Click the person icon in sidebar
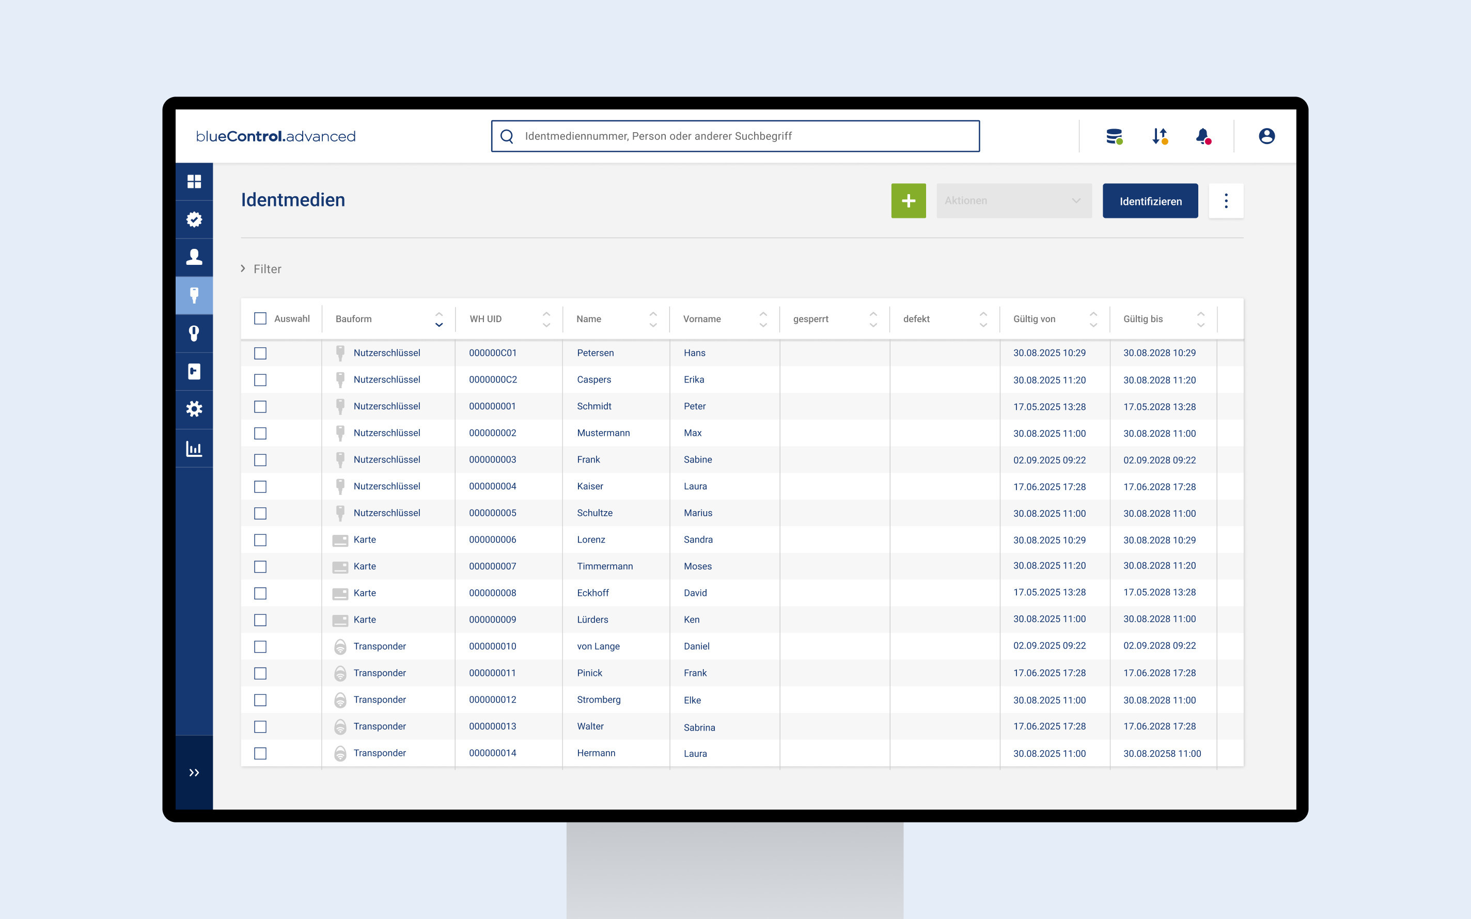The height and width of the screenshot is (919, 1471). pos(194,257)
